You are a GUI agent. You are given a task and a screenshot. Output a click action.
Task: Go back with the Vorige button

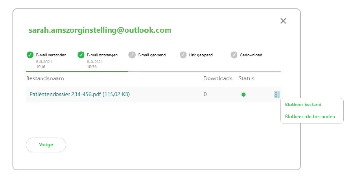coord(46,145)
